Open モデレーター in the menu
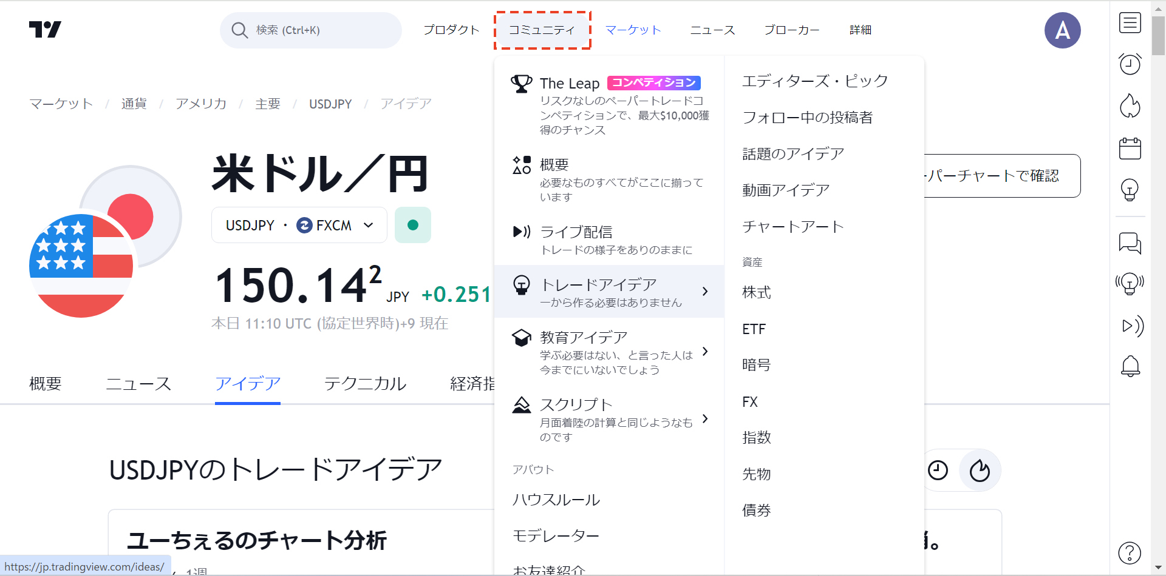Viewport: 1166px width, 576px height. tap(556, 536)
